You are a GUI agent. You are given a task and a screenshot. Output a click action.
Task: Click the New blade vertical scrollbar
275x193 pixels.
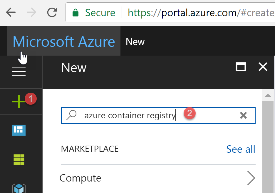tap(268, 147)
